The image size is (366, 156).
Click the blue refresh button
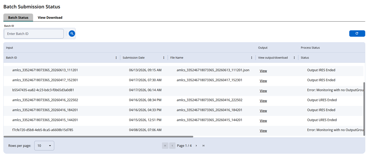(x=357, y=34)
